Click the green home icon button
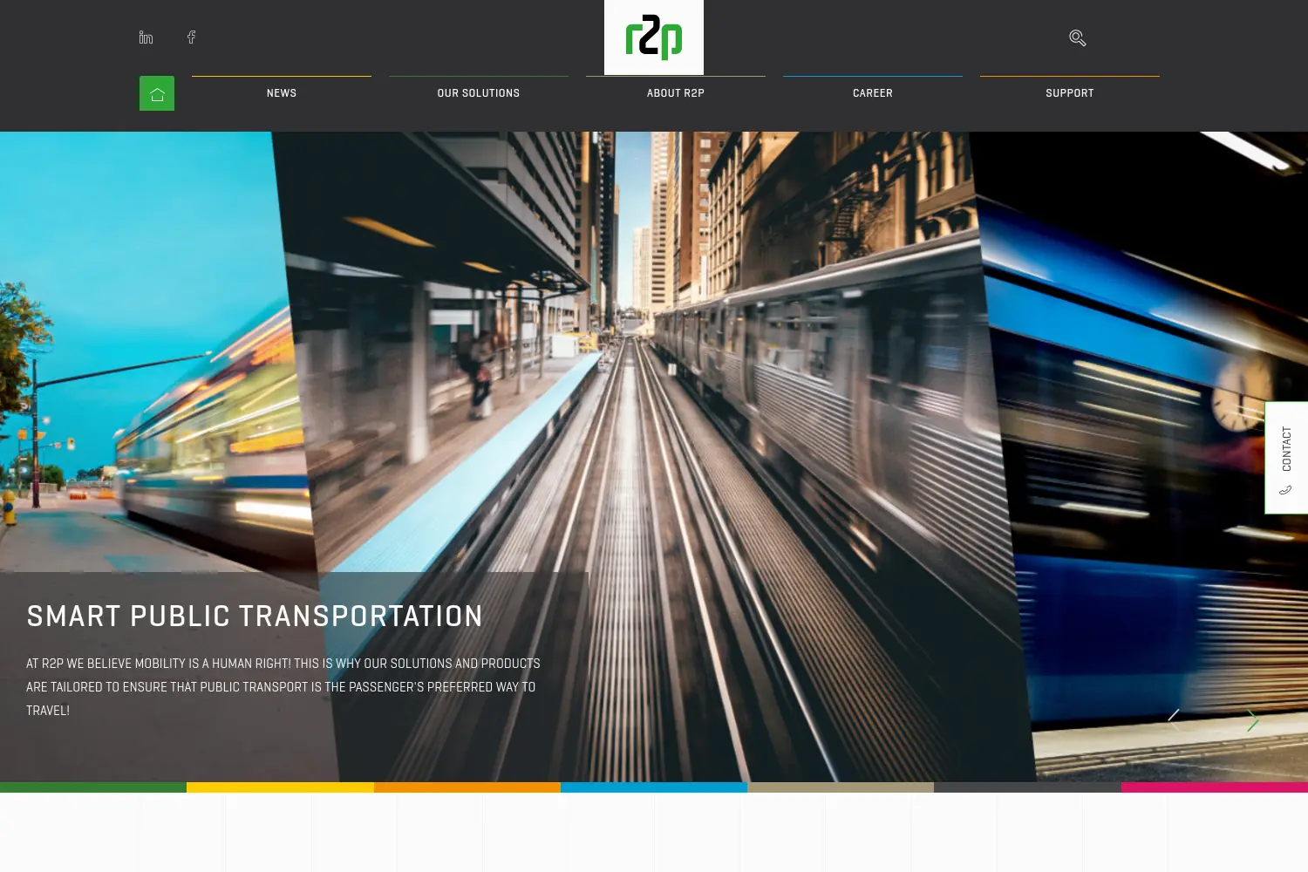 click(157, 93)
